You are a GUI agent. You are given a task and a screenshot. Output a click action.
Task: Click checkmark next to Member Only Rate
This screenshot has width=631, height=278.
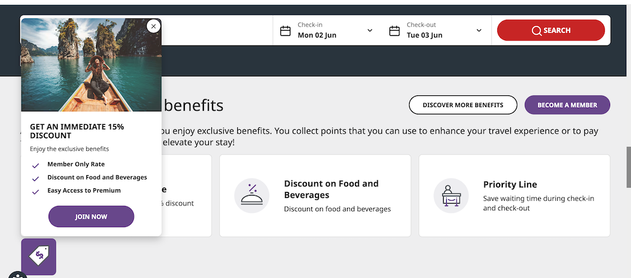point(35,165)
